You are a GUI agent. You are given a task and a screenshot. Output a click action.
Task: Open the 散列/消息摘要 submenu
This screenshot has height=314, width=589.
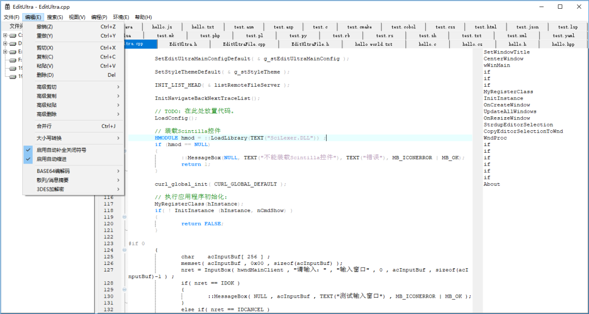[73, 180]
